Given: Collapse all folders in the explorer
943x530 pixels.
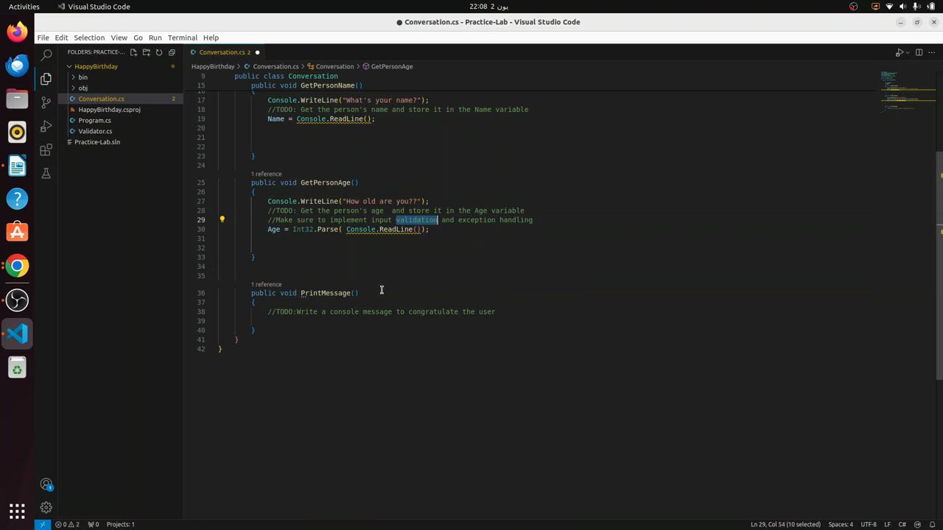Looking at the screenshot, I should (172, 52).
